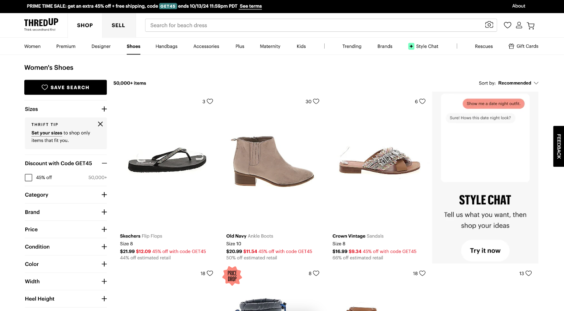This screenshot has width=564, height=311.
Task: Click the Shoes menu item
Action: coord(134,46)
